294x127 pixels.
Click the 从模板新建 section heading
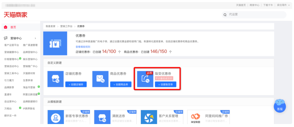54,102
